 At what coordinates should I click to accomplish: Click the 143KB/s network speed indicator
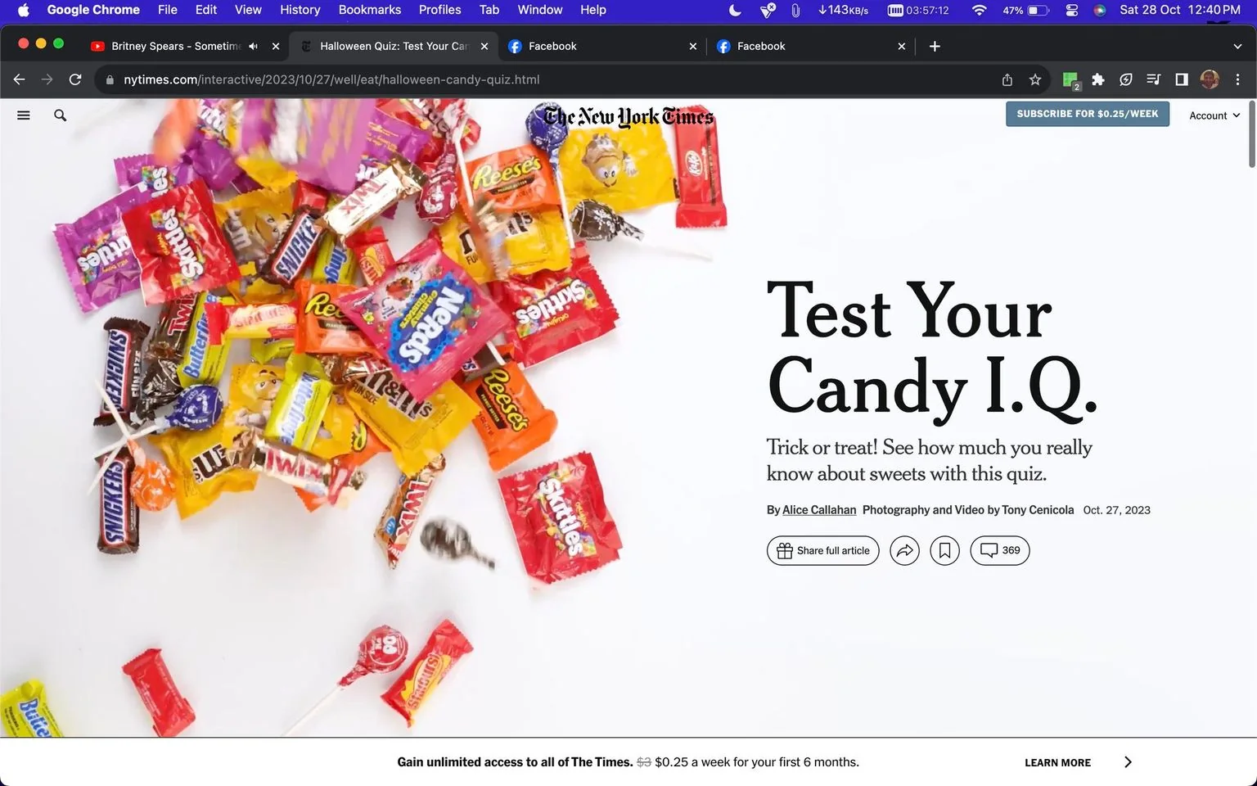click(843, 10)
